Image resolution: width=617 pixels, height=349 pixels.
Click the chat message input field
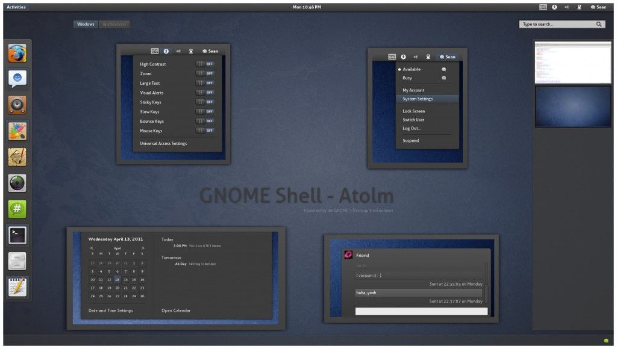421,311
